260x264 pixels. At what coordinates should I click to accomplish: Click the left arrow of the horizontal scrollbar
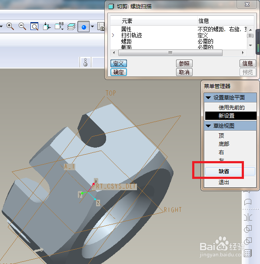(114, 53)
